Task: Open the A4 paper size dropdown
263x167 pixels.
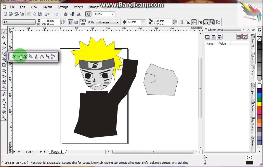Action: (x=34, y=22)
